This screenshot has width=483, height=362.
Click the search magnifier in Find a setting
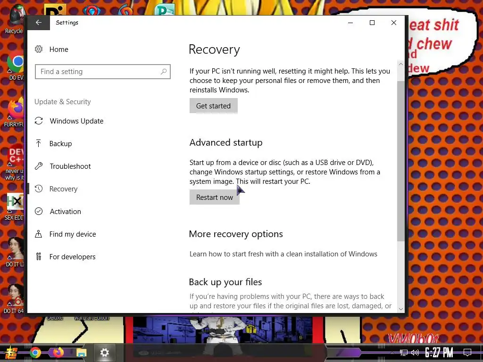click(164, 72)
